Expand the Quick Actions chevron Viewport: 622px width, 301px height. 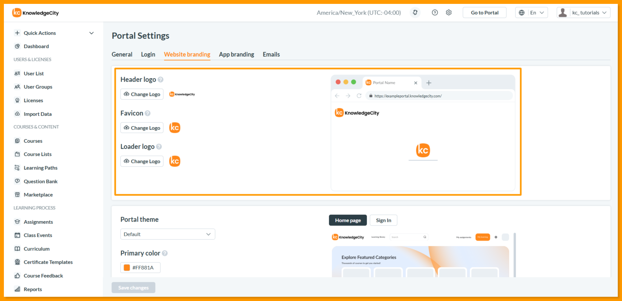(92, 33)
